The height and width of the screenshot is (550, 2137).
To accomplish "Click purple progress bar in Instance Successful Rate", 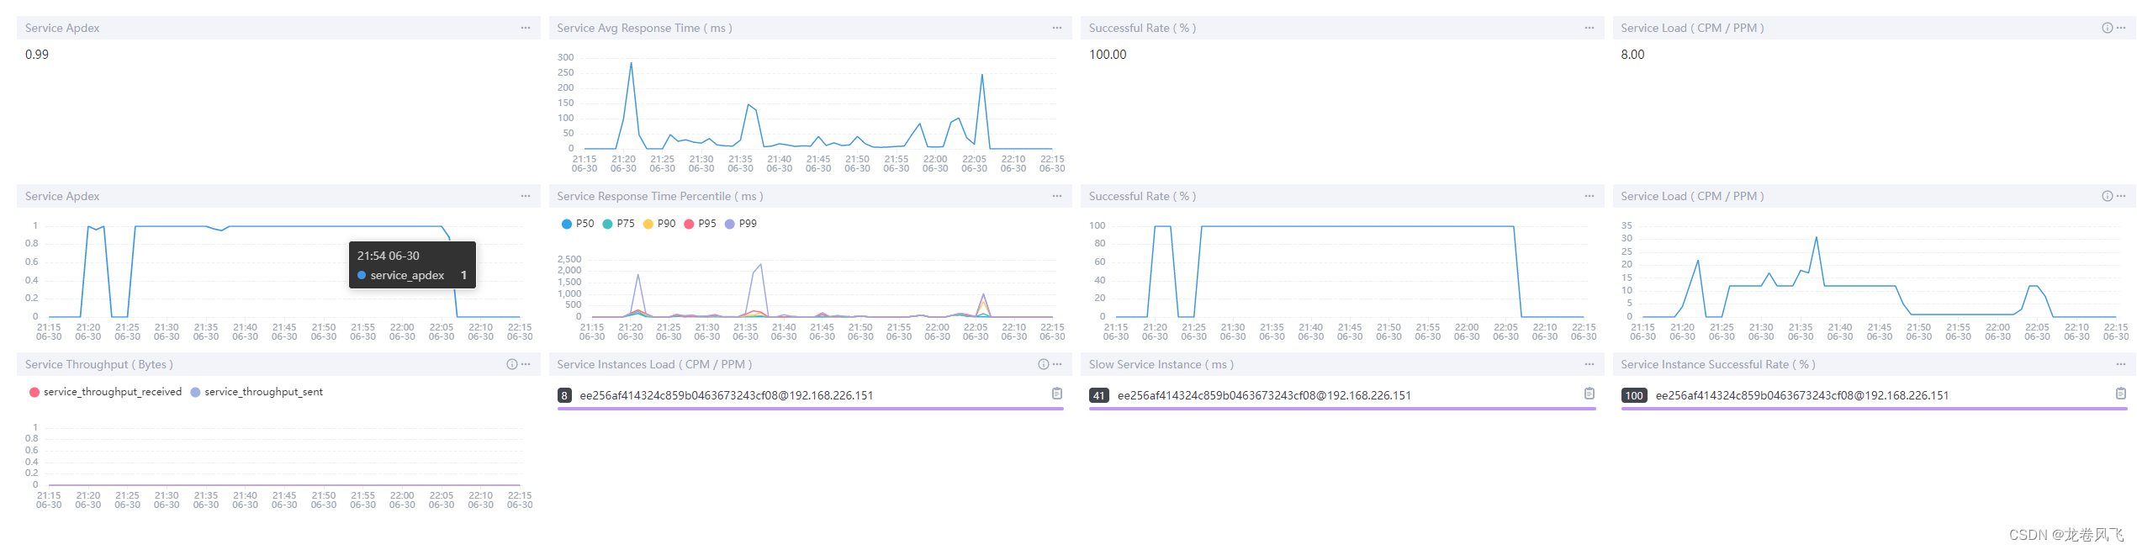I will point(1874,409).
